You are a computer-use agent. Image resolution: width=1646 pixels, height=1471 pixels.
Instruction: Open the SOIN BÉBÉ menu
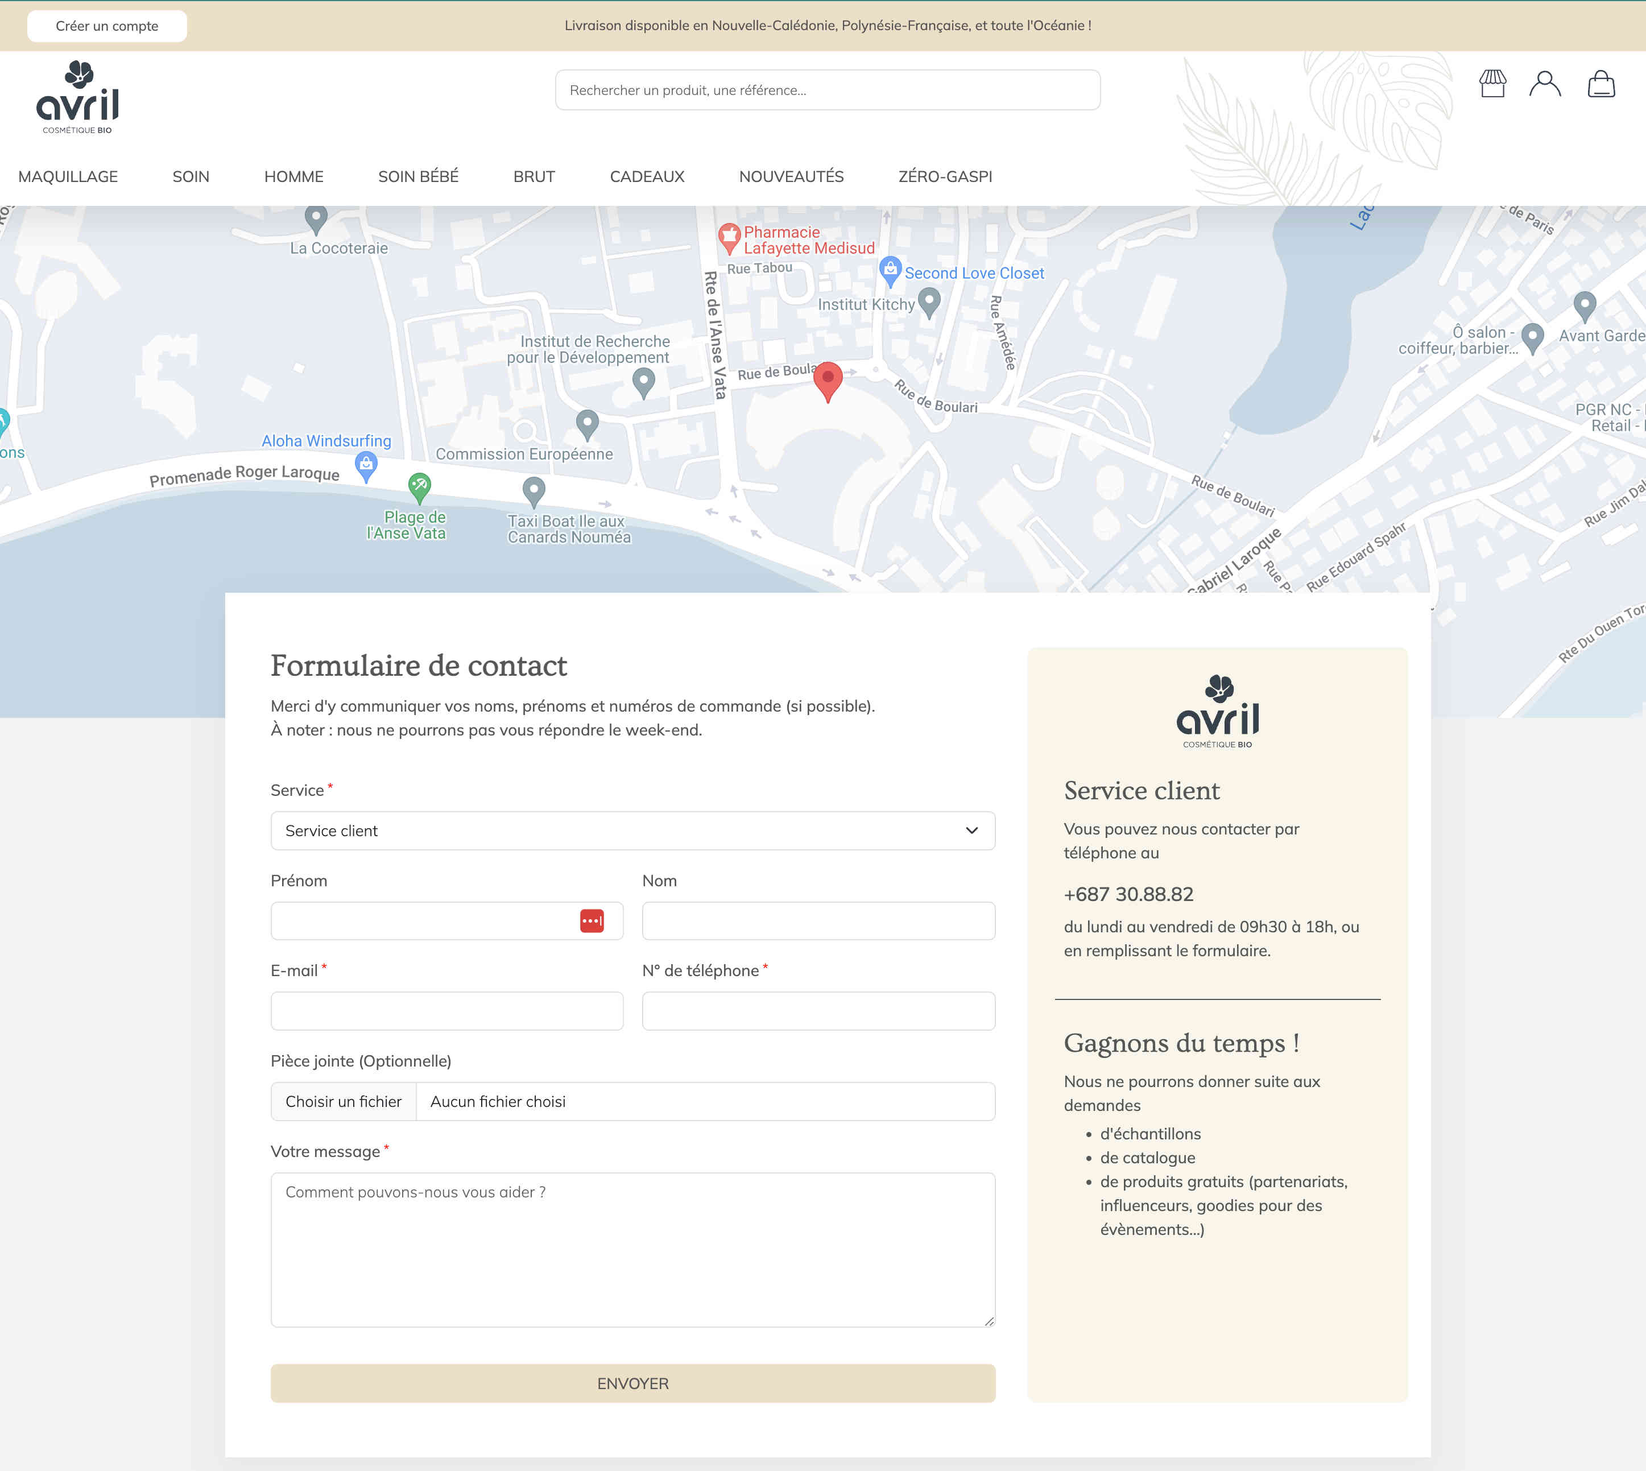(x=418, y=176)
